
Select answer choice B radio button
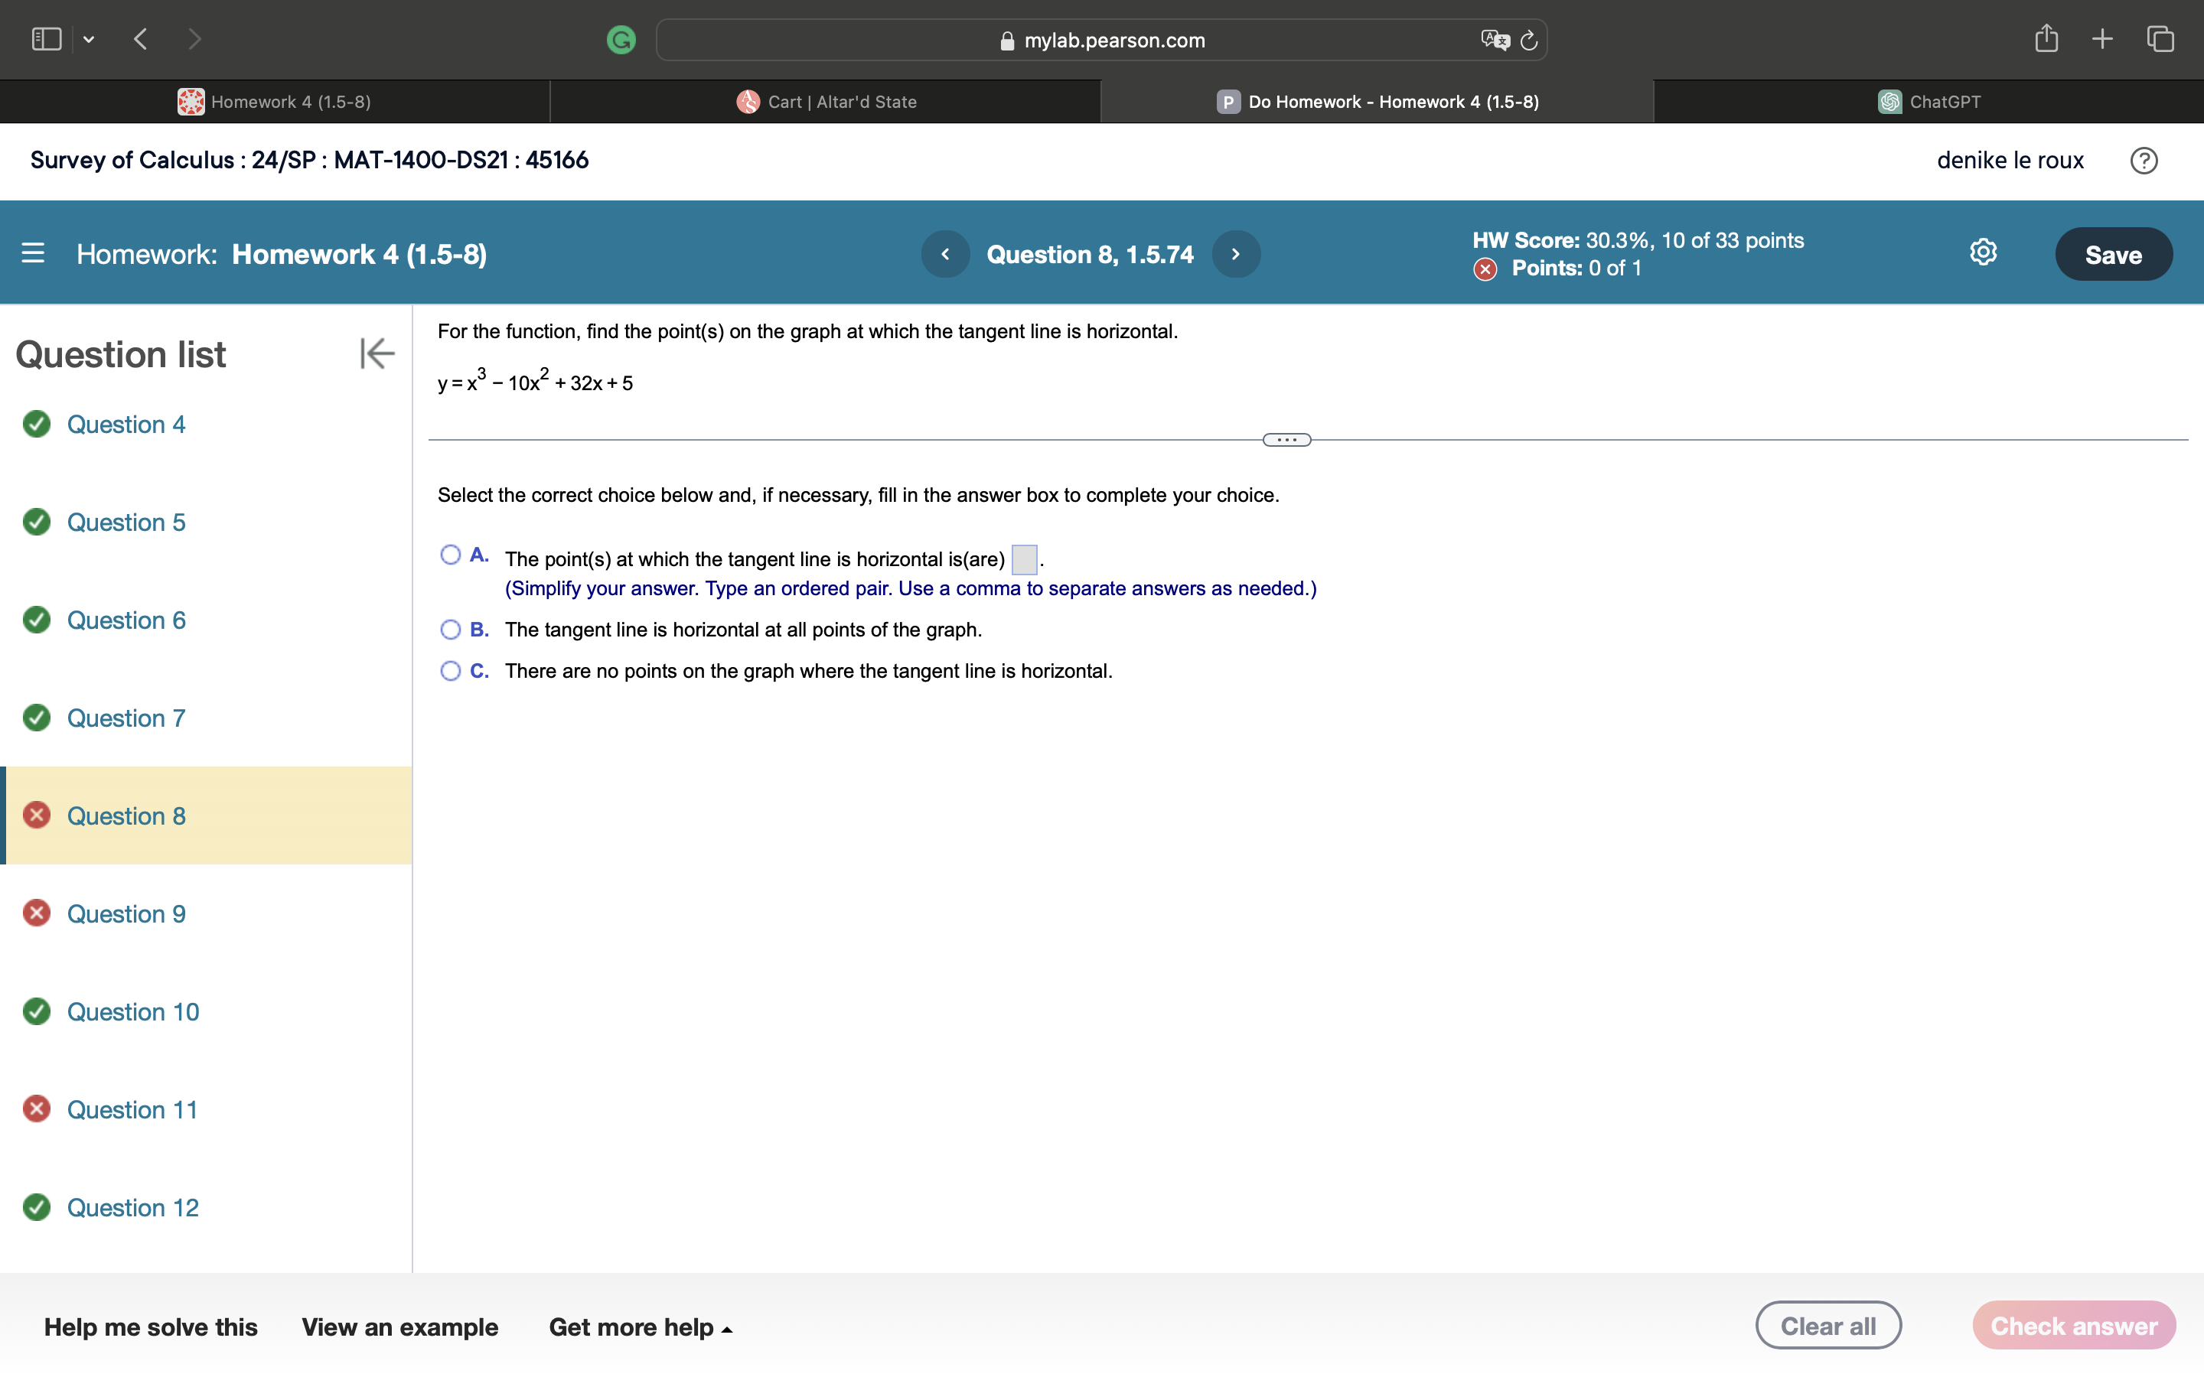pos(450,630)
